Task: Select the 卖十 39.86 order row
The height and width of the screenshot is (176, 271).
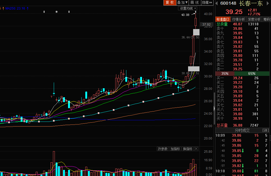Action: coord(242,29)
